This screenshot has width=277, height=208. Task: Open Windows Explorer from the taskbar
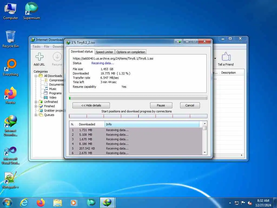pyautogui.click(x=58, y=203)
